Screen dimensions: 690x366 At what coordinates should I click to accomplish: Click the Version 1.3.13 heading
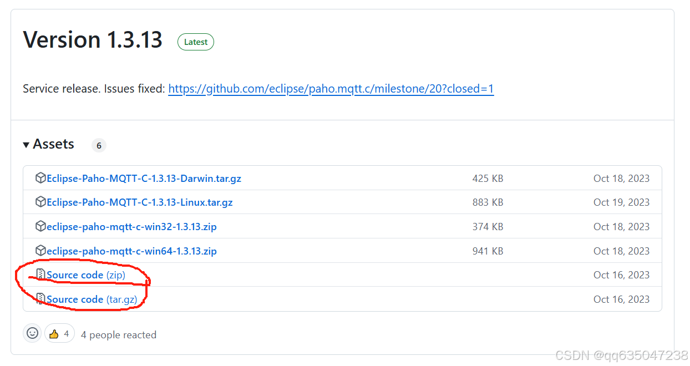93,40
